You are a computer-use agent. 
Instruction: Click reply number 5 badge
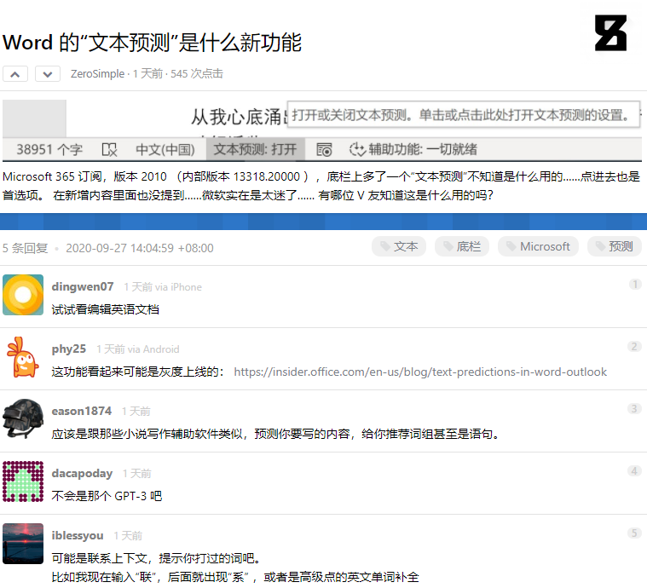coord(634,533)
